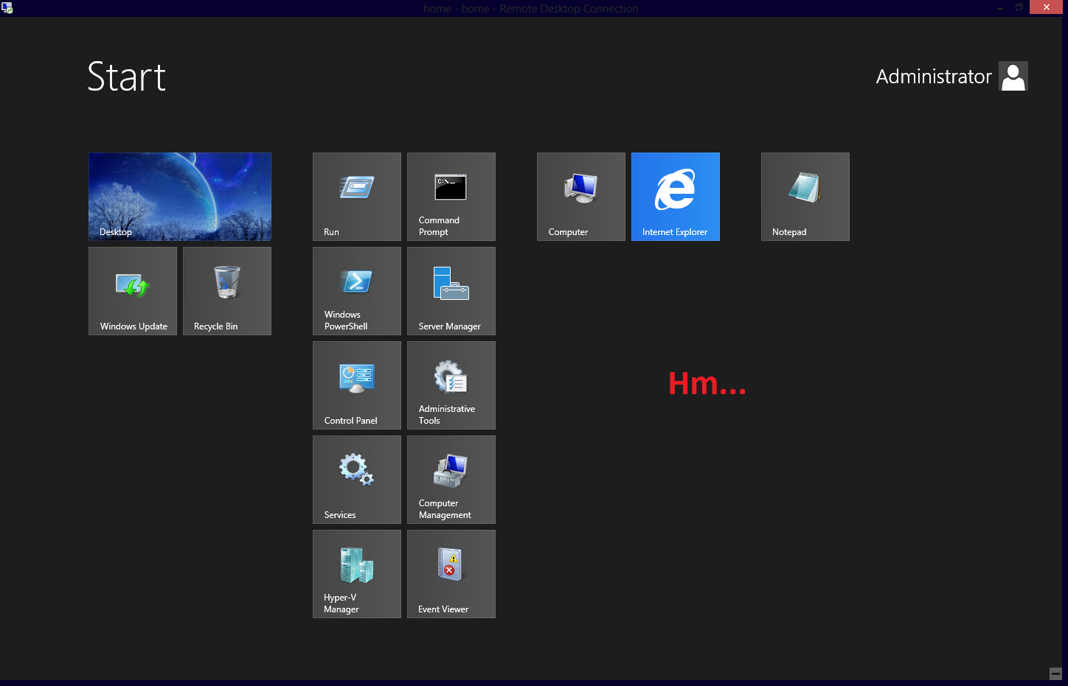The height and width of the screenshot is (686, 1068).
Task: Launch the Windows PowerShell tile
Action: [x=357, y=291]
